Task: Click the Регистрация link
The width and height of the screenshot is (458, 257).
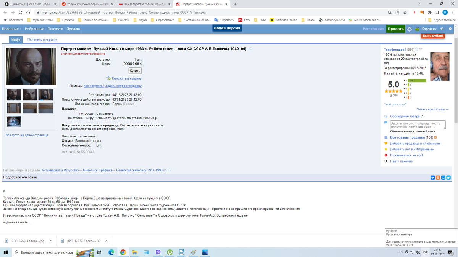Action: [373, 29]
